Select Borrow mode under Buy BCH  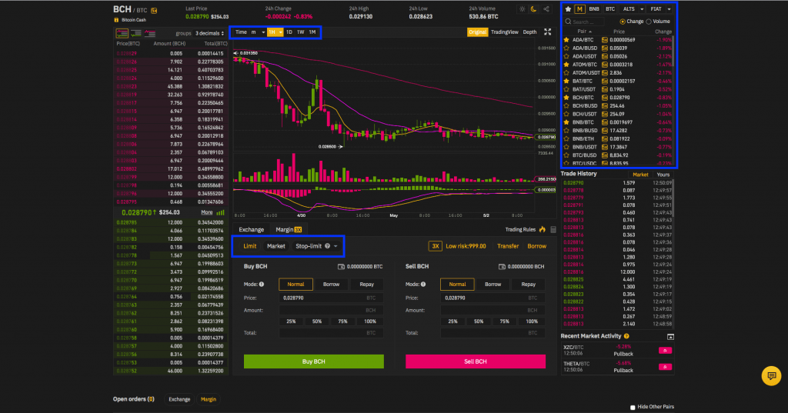(x=331, y=285)
